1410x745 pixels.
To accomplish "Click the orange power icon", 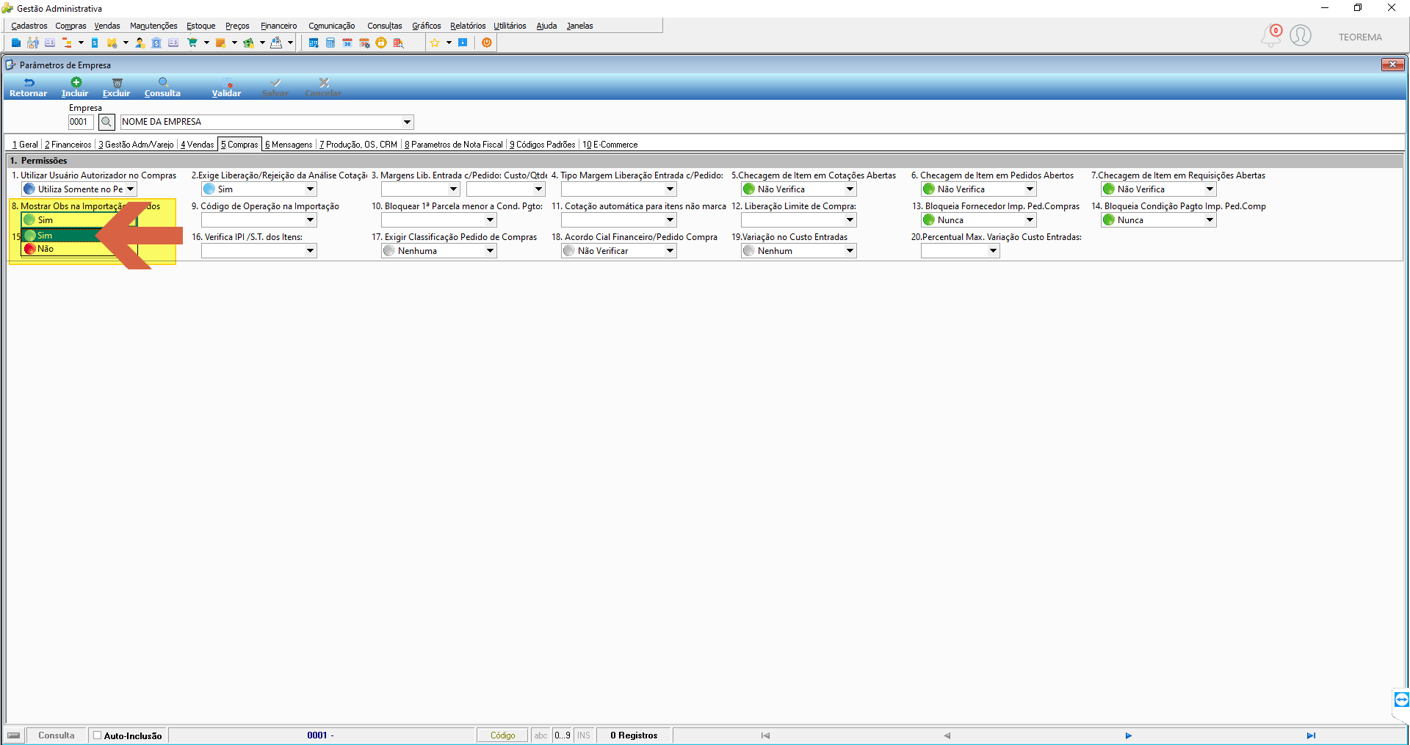I will (487, 43).
